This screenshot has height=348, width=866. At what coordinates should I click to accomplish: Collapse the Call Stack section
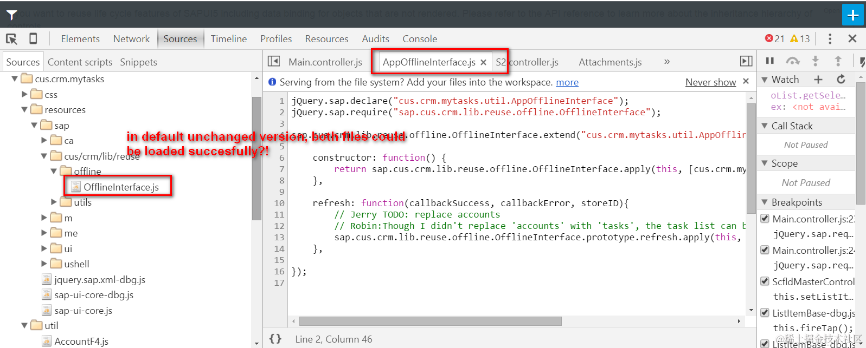pos(765,126)
